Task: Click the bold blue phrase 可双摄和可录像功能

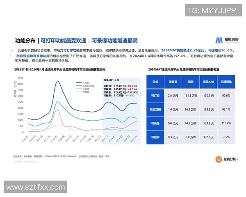Action: pyautogui.click(x=34, y=56)
